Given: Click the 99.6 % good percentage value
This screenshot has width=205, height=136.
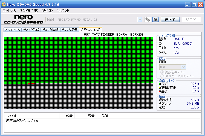Looking at the screenshot, I should pos(195,84).
